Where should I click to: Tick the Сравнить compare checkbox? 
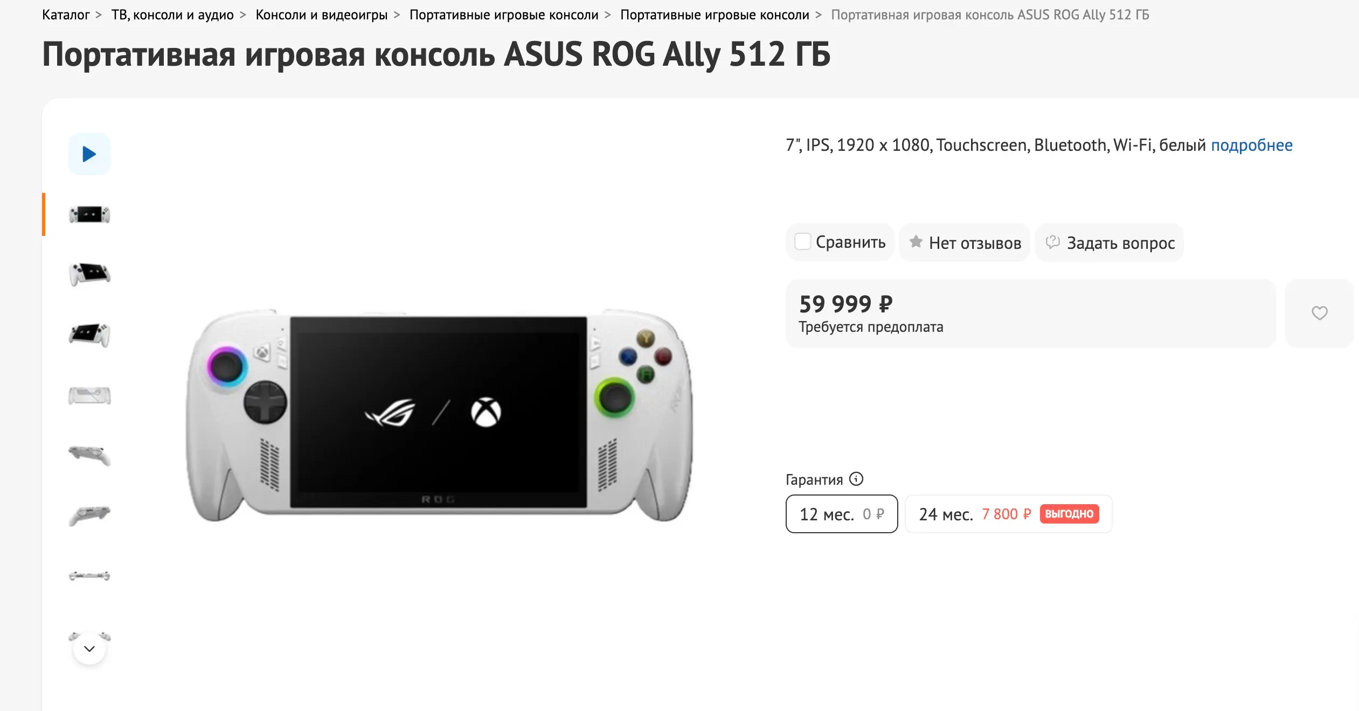click(803, 242)
